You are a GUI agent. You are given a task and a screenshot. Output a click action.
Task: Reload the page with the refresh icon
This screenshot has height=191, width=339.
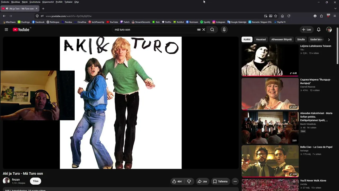click(x=289, y=16)
